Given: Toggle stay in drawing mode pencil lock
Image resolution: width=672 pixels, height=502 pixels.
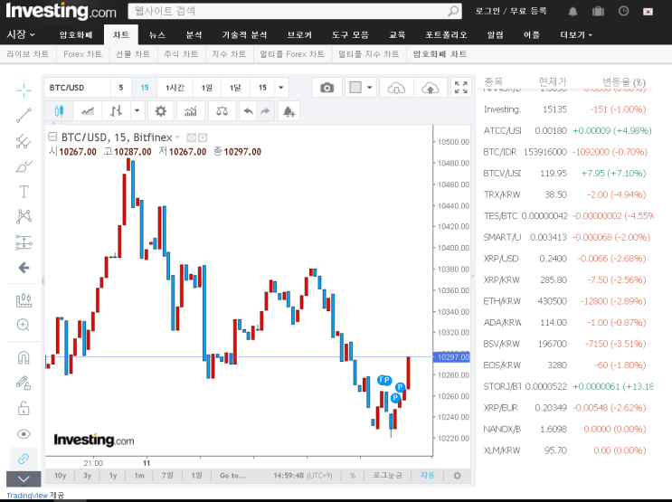Looking at the screenshot, I should (x=24, y=383).
